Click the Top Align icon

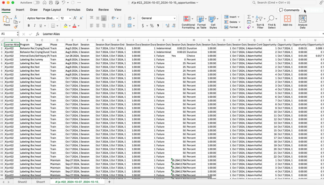click(91, 18)
